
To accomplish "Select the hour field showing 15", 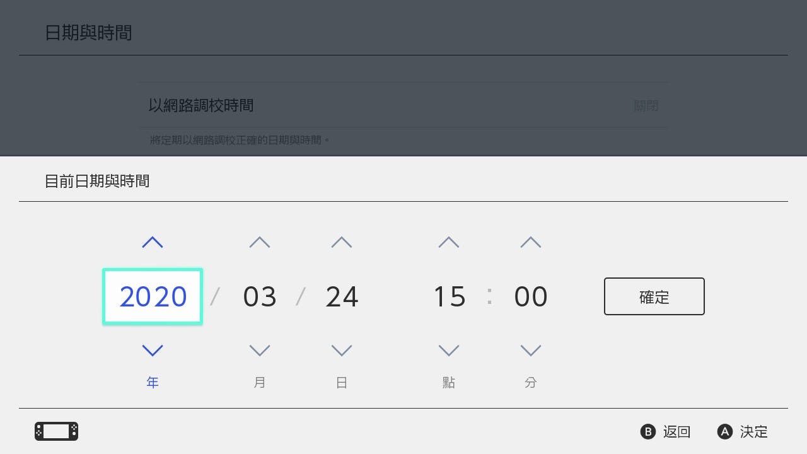I will (x=449, y=296).
